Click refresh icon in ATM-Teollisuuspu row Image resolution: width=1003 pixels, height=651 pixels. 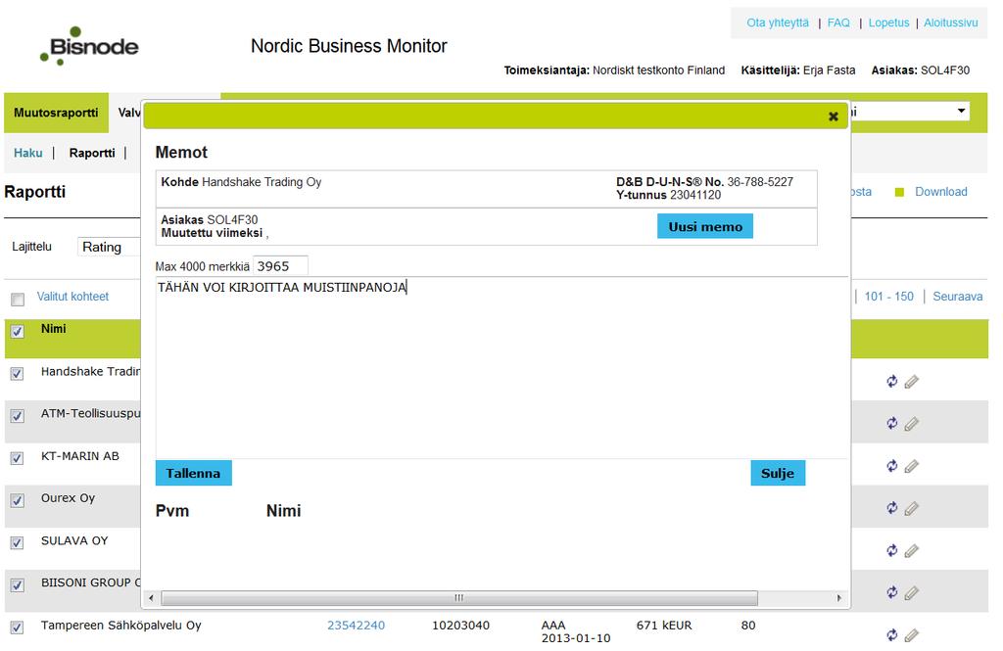pyautogui.click(x=891, y=423)
